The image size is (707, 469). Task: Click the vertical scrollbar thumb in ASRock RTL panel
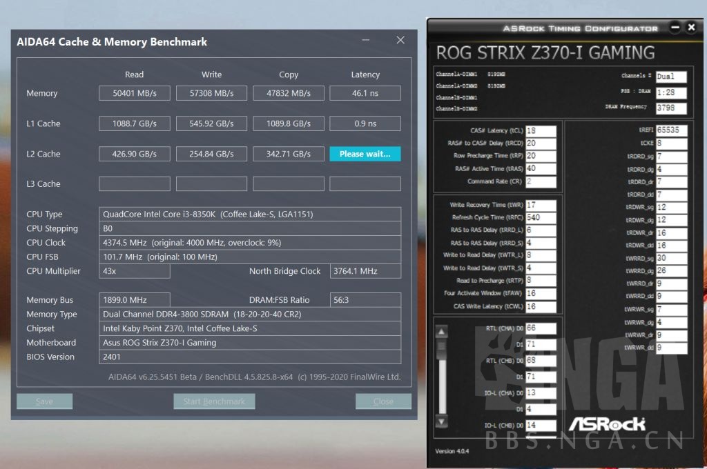click(x=441, y=349)
